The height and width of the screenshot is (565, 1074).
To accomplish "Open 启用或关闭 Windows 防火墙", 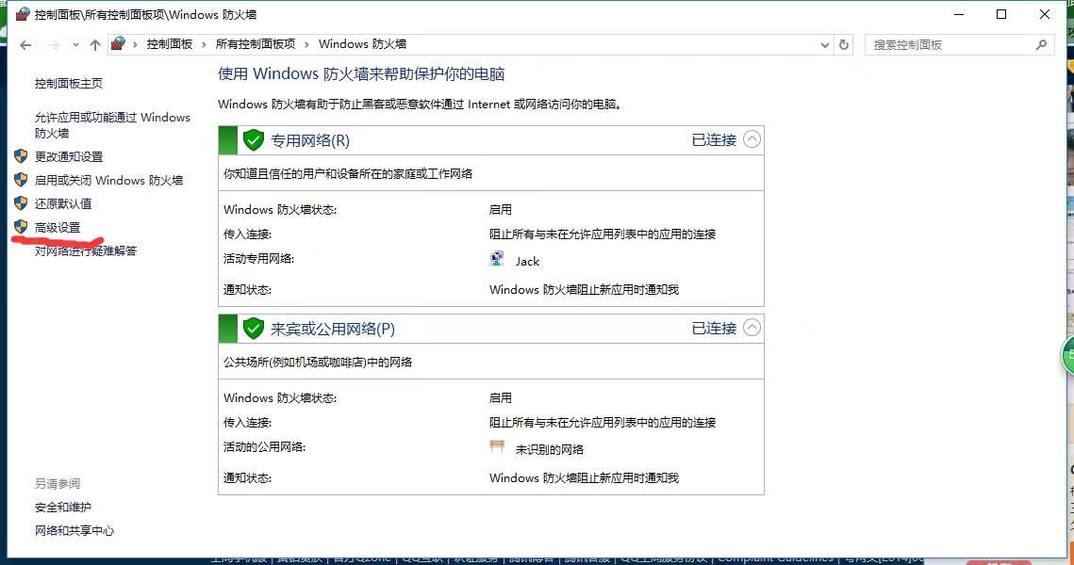I will (108, 181).
